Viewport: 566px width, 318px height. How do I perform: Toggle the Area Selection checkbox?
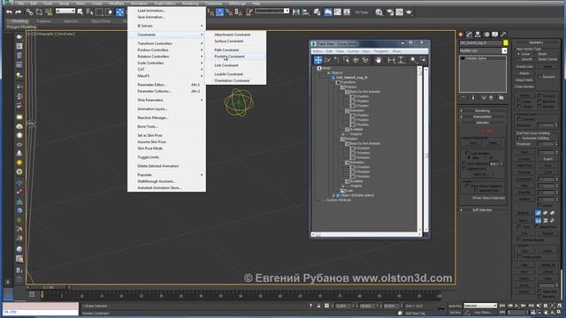[464, 163]
